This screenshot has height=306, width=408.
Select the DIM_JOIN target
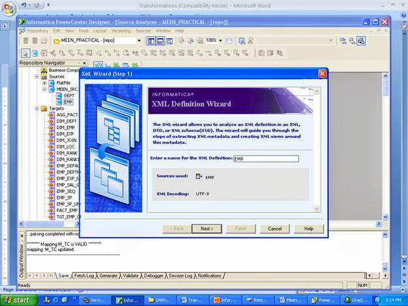point(66,140)
